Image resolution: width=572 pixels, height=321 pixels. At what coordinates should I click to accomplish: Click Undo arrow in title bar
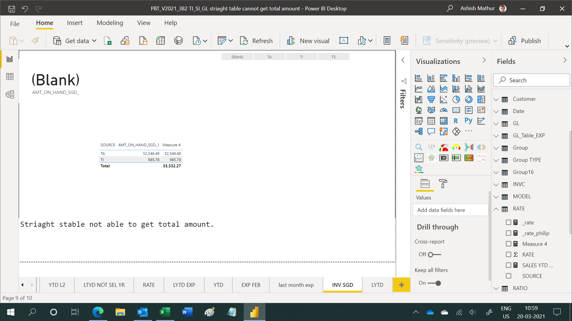click(25, 9)
